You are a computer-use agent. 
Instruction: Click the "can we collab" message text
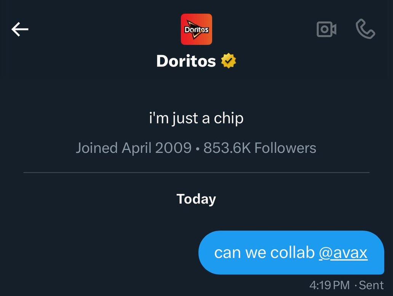tap(264, 253)
